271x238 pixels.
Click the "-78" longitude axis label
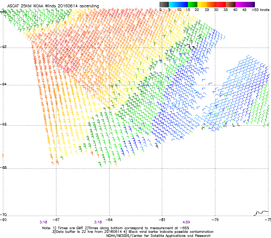click(x=215, y=220)
